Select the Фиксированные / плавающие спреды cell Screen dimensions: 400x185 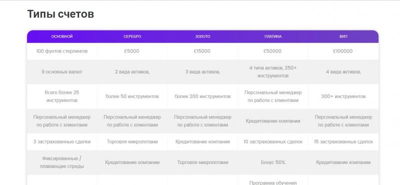[62, 162]
